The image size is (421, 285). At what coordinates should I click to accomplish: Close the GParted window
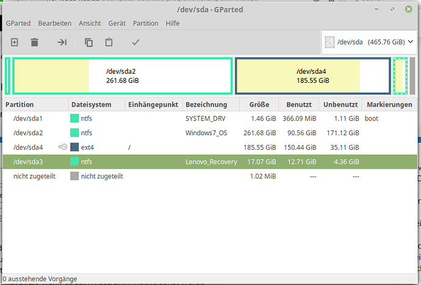point(409,9)
